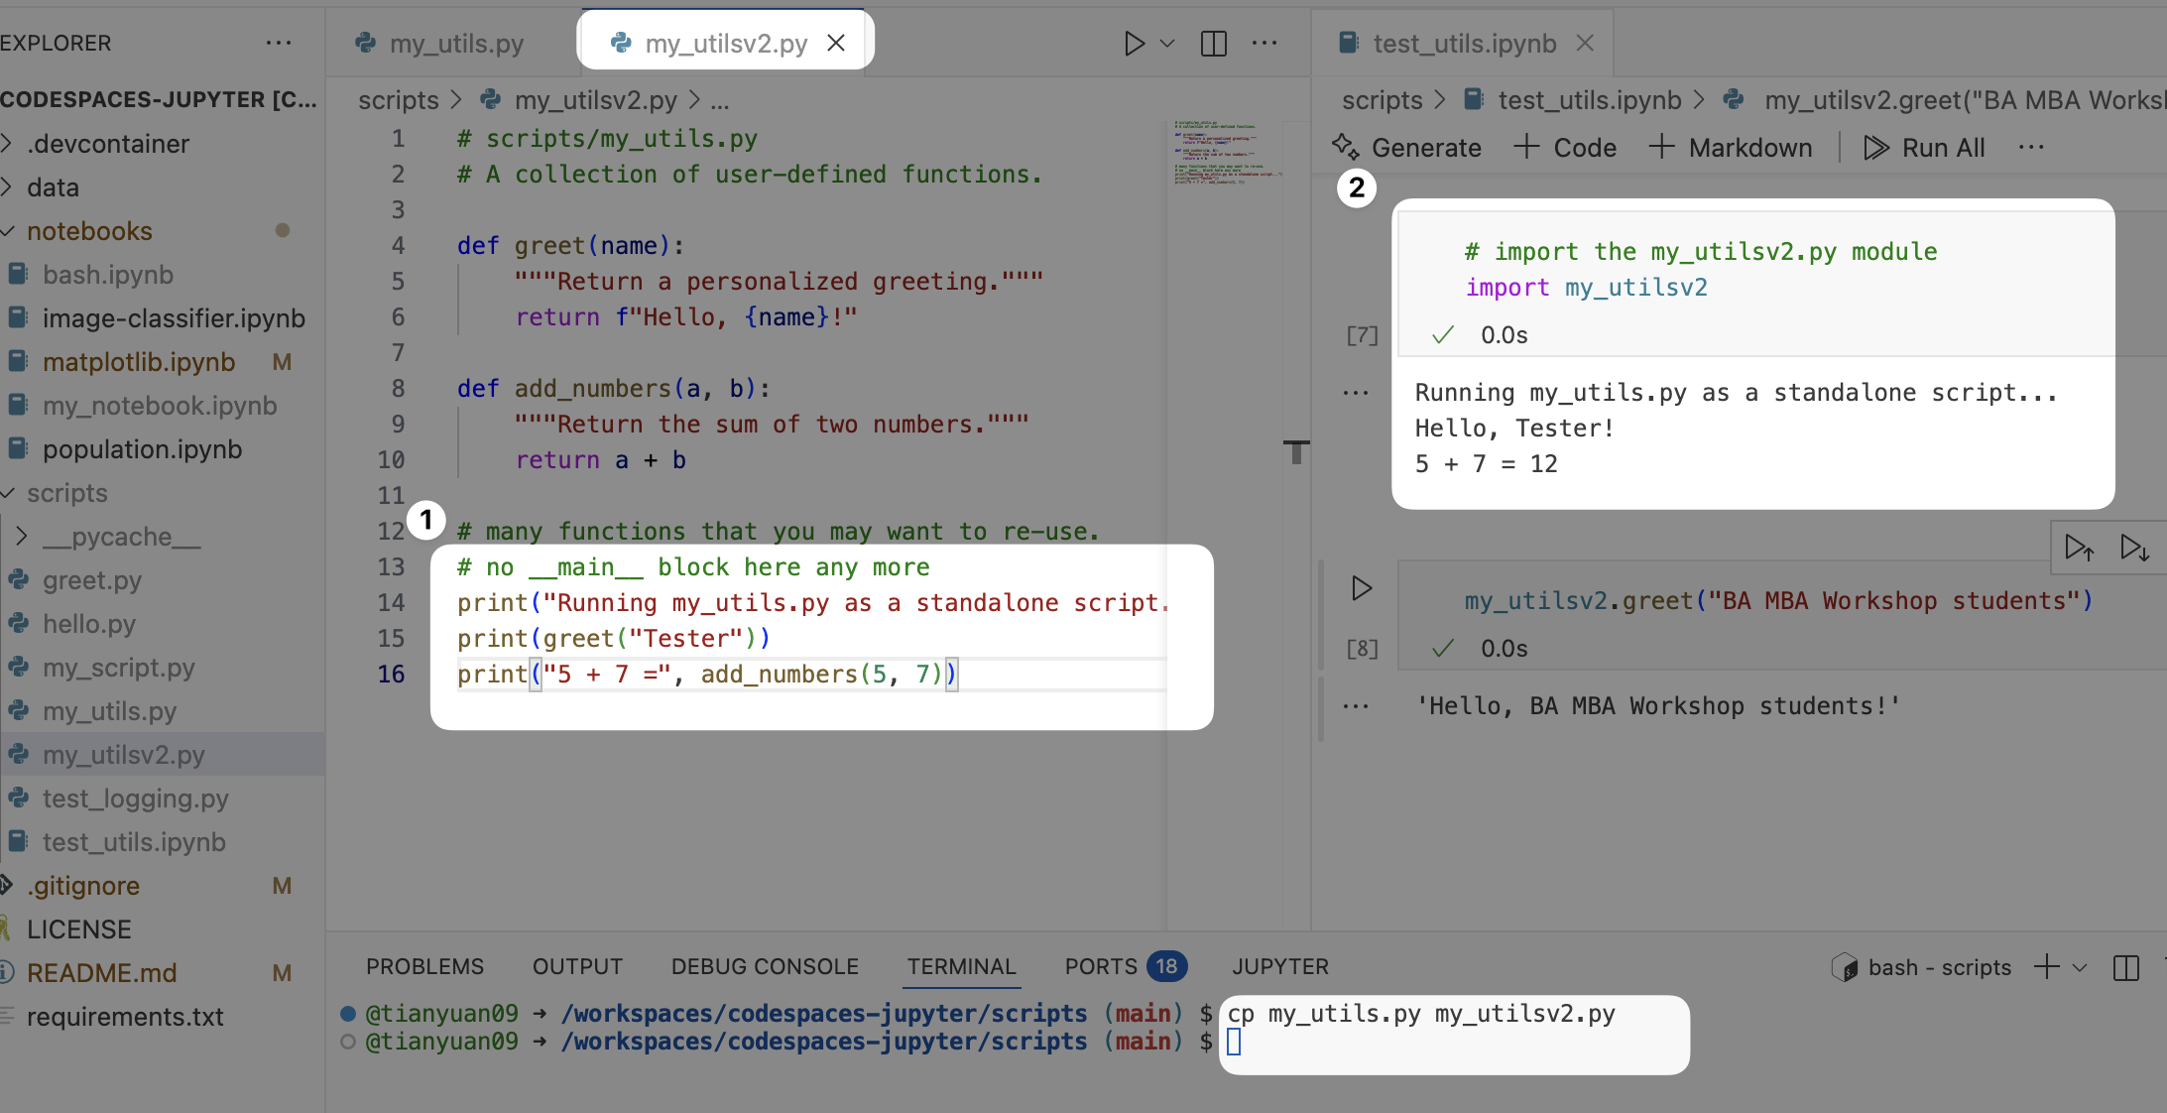Split the editor right
This screenshot has height=1113, width=2167.
(x=1213, y=44)
